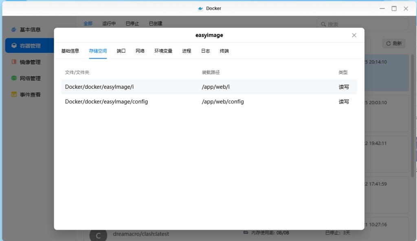Open the 终端 tab
This screenshot has height=241, width=417.
224,51
